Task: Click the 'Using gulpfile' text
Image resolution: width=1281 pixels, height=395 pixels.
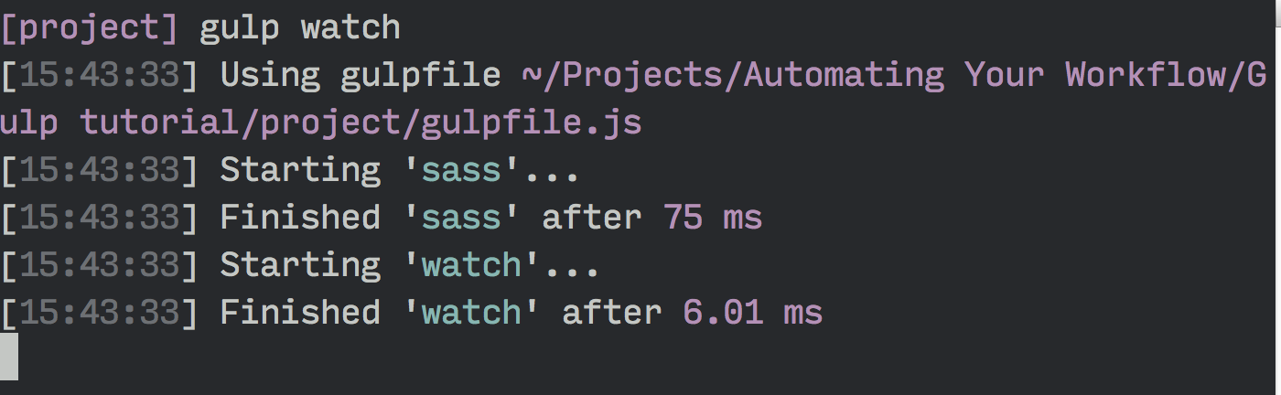Action: 361,75
